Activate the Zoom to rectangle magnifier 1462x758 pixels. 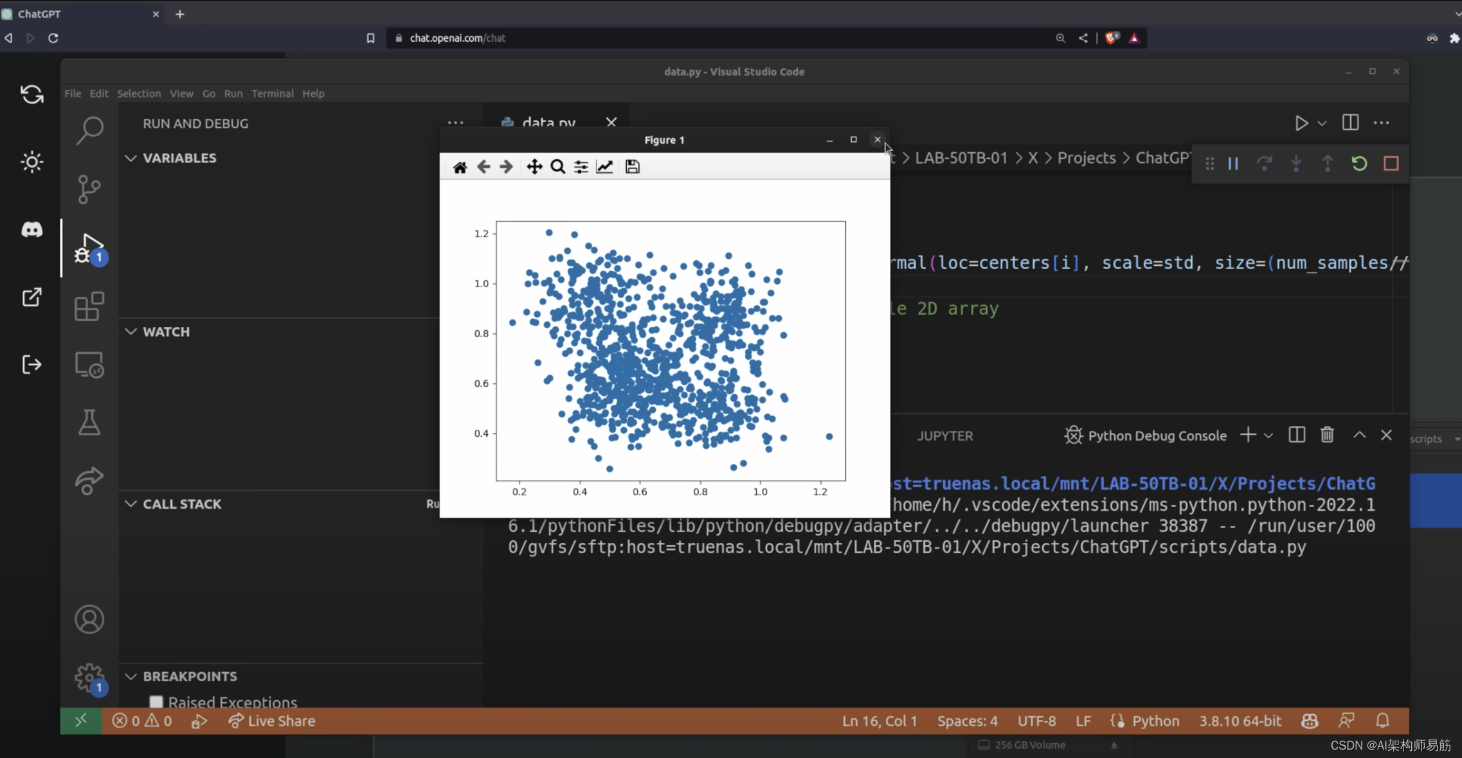[557, 167]
